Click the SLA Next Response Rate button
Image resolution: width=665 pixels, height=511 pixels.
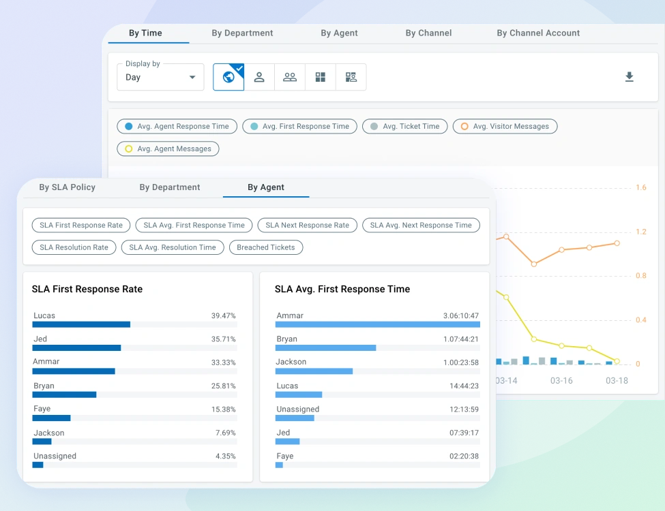point(307,225)
